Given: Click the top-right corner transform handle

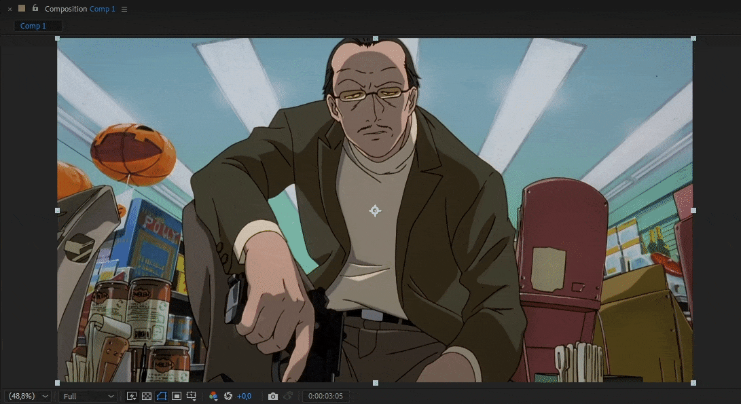Looking at the screenshot, I should 693,38.
